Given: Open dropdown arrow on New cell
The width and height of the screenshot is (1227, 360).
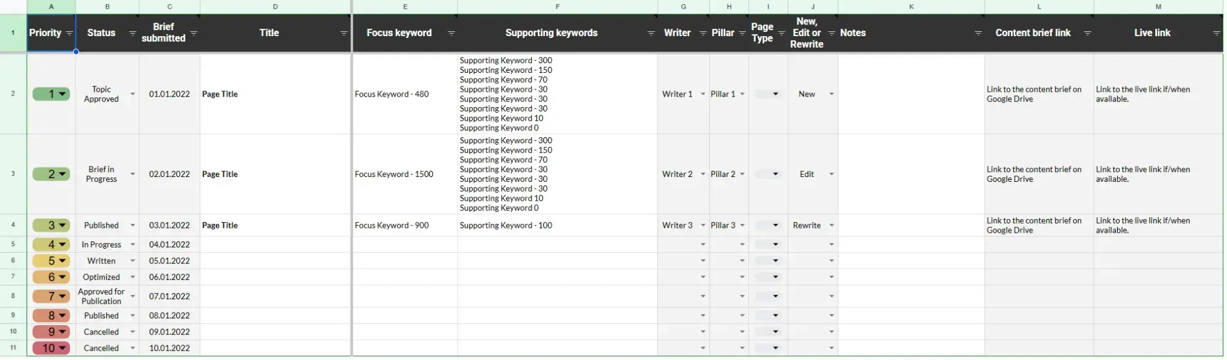Looking at the screenshot, I should click(831, 94).
